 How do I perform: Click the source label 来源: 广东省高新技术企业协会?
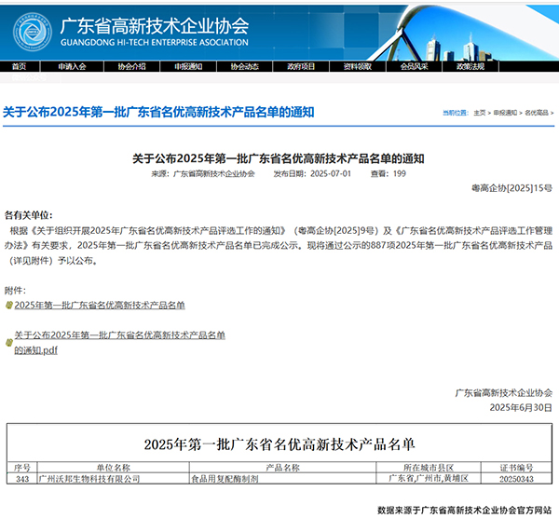coord(203,173)
